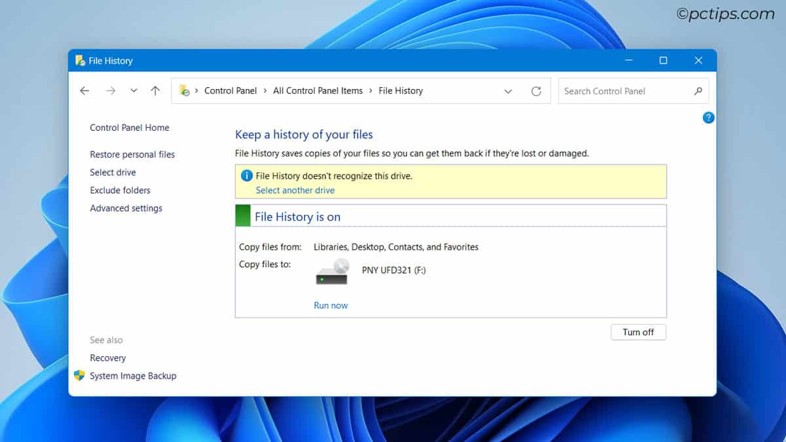
Task: Expand the address bar dropdown arrow
Action: tap(508, 91)
